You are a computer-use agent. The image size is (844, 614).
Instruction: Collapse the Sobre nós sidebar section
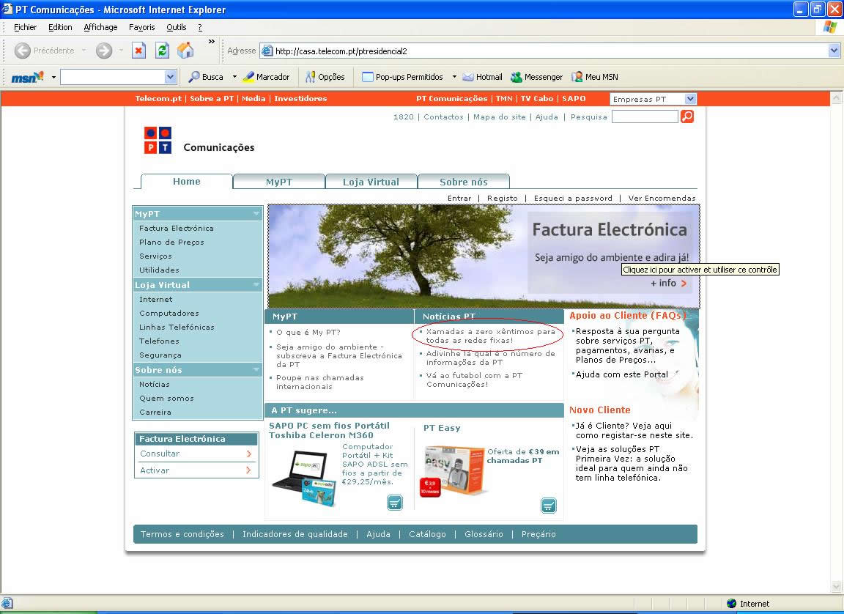(x=256, y=370)
